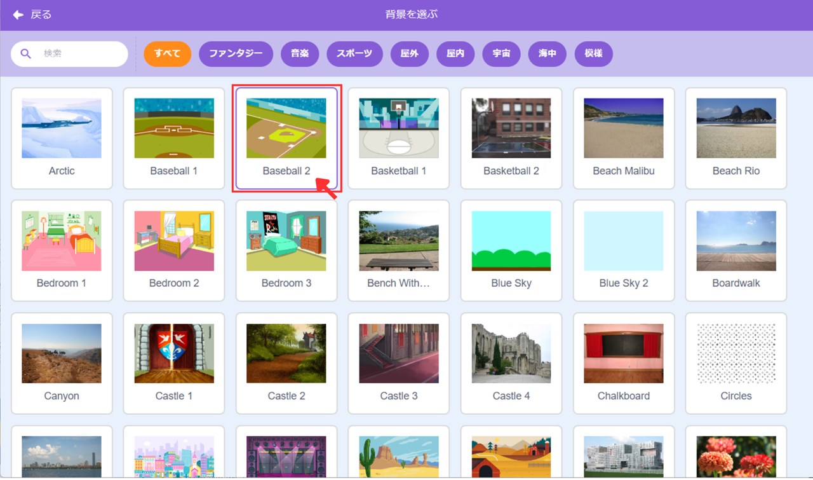Image resolution: width=813 pixels, height=480 pixels.
Task: Filter by ファンタジー category
Action: click(x=236, y=54)
